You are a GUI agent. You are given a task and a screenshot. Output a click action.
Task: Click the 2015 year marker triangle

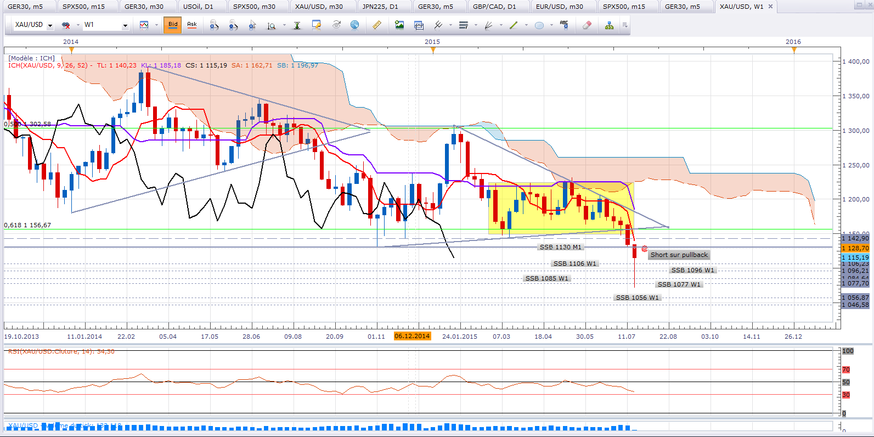[x=433, y=50]
